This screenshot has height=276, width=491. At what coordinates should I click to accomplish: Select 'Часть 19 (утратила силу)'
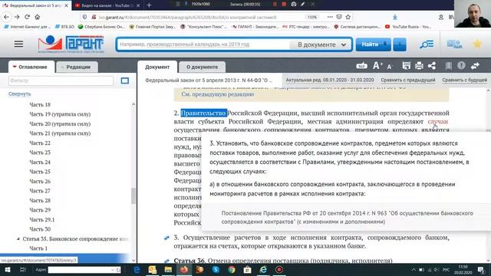click(60, 114)
